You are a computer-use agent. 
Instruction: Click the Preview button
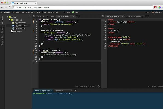pos(67,12)
